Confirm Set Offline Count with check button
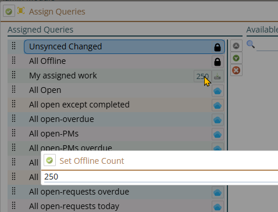 tap(49, 160)
